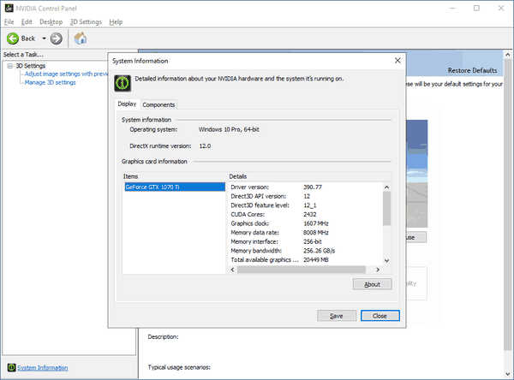Open the Edit menu
514x380 pixels.
pyautogui.click(x=27, y=22)
